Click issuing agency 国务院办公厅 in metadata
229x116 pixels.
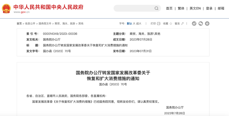tap(52, 40)
